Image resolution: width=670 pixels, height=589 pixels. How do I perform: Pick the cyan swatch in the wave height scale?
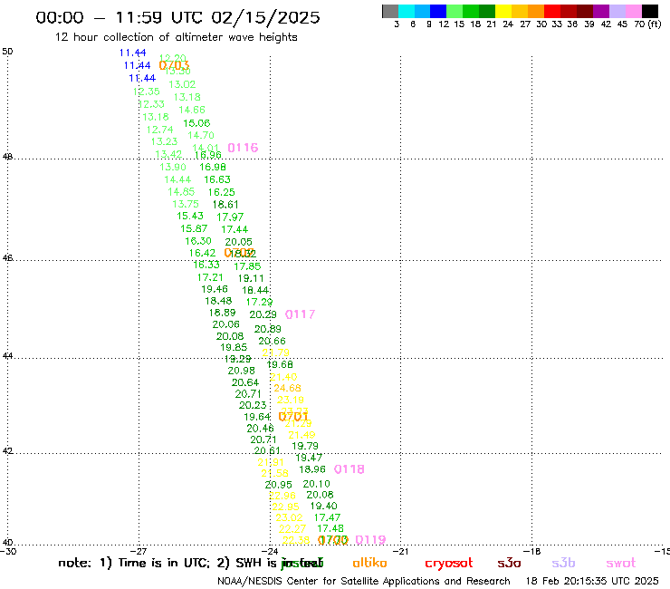tap(407, 11)
